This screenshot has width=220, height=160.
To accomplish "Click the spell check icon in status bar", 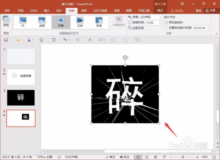I will pos(59,157).
